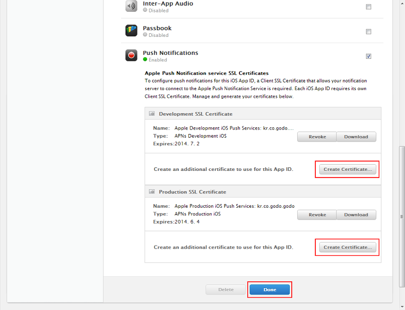Click the vertical scrollbar thumb
The image size is (405, 310).
point(402,216)
